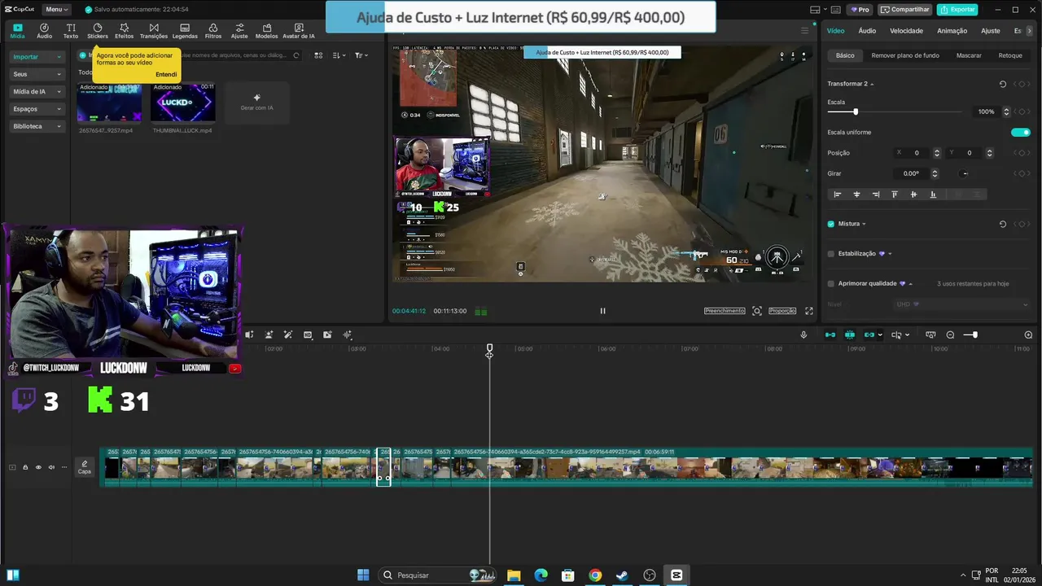
Task: Expand the Seus section
Action: [x=37, y=74]
